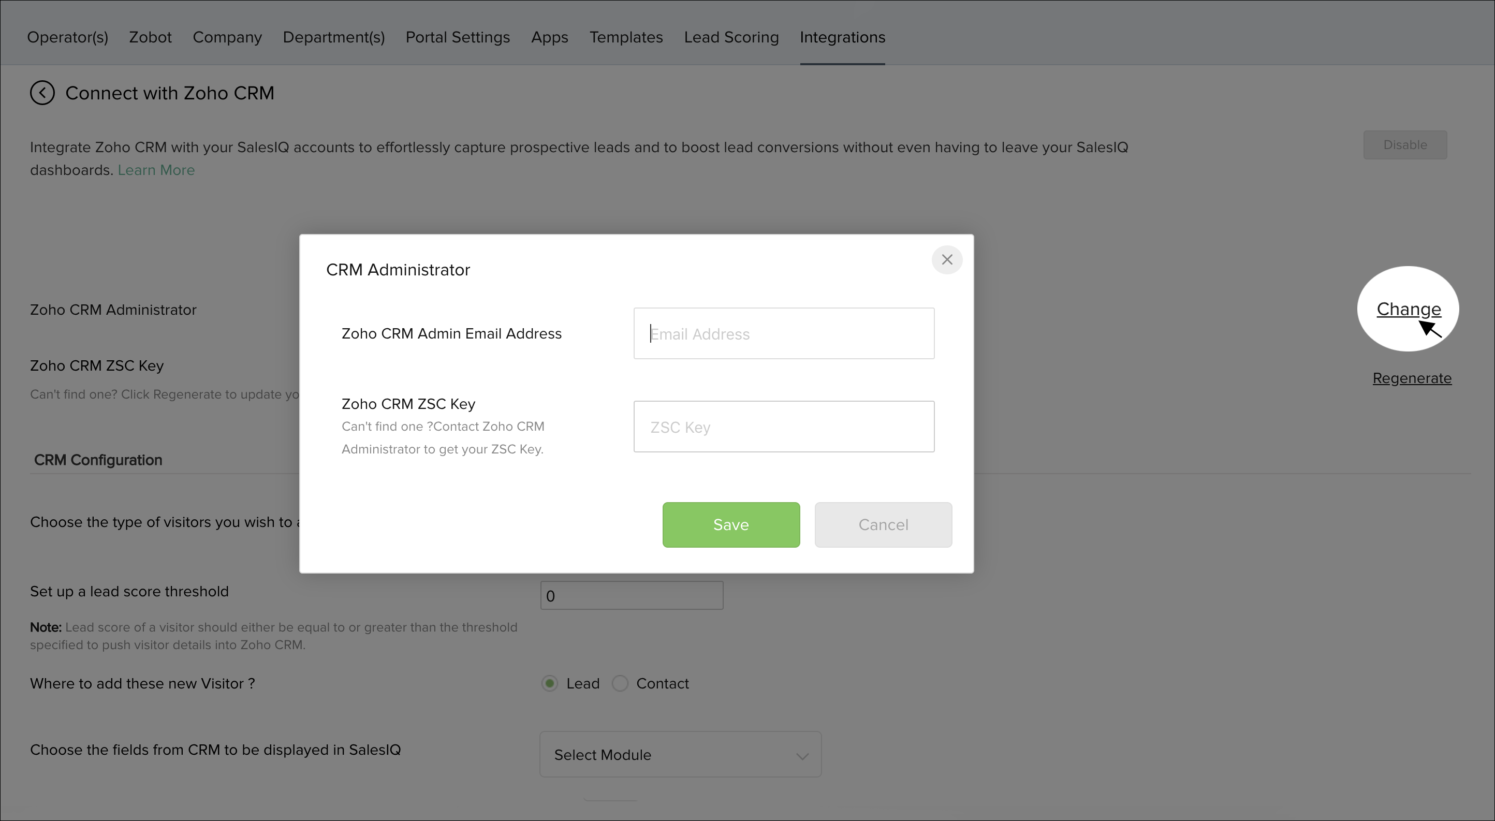
Task: Click Regenerate for the ZSC Key
Action: tap(1412, 378)
